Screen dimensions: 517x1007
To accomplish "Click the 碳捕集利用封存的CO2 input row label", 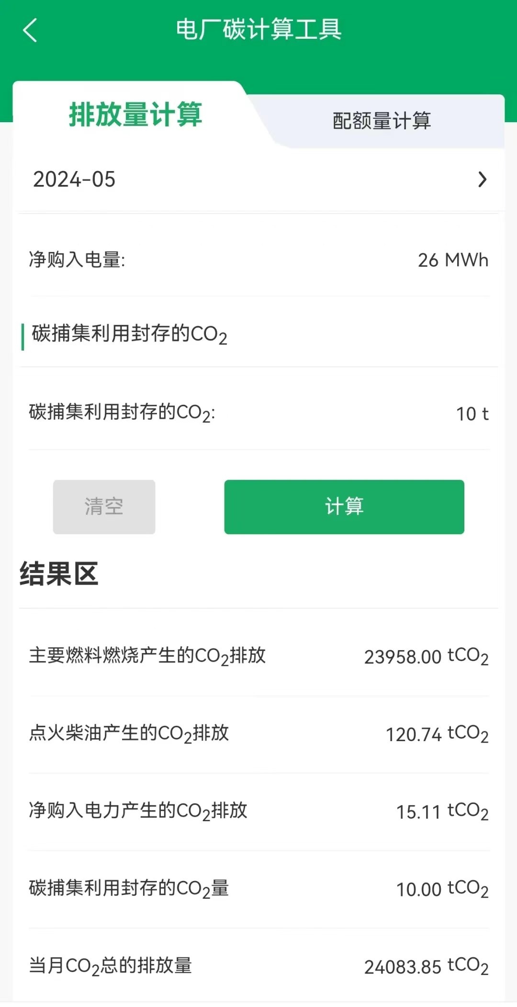I will tap(122, 413).
